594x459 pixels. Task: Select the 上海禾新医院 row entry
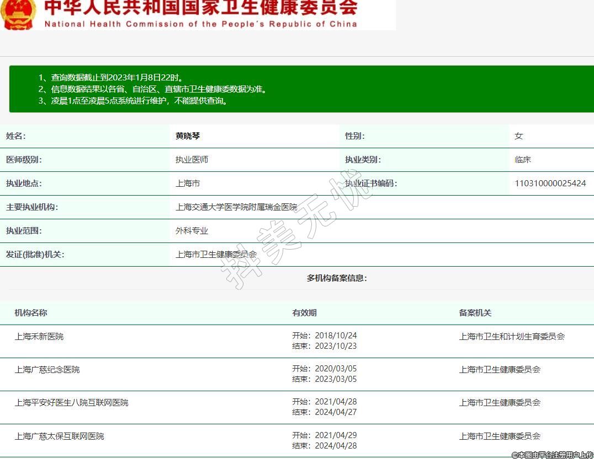click(x=39, y=336)
